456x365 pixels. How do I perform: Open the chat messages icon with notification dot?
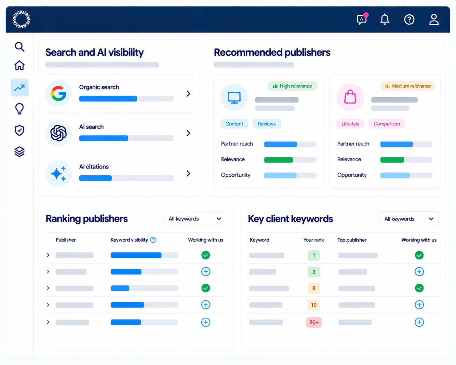(362, 19)
